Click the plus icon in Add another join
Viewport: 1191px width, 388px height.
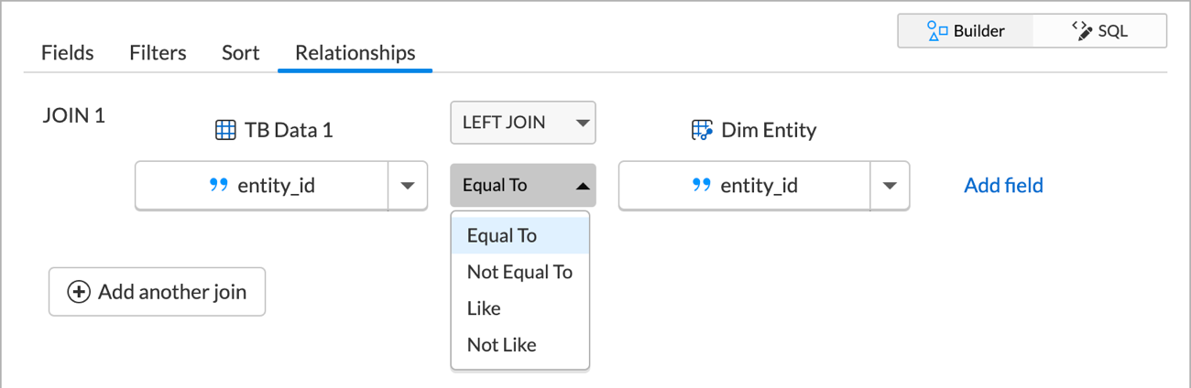pos(80,292)
